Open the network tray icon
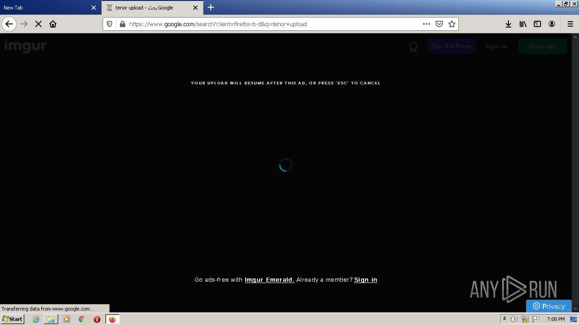This screenshot has height=325, width=579. [x=525, y=319]
